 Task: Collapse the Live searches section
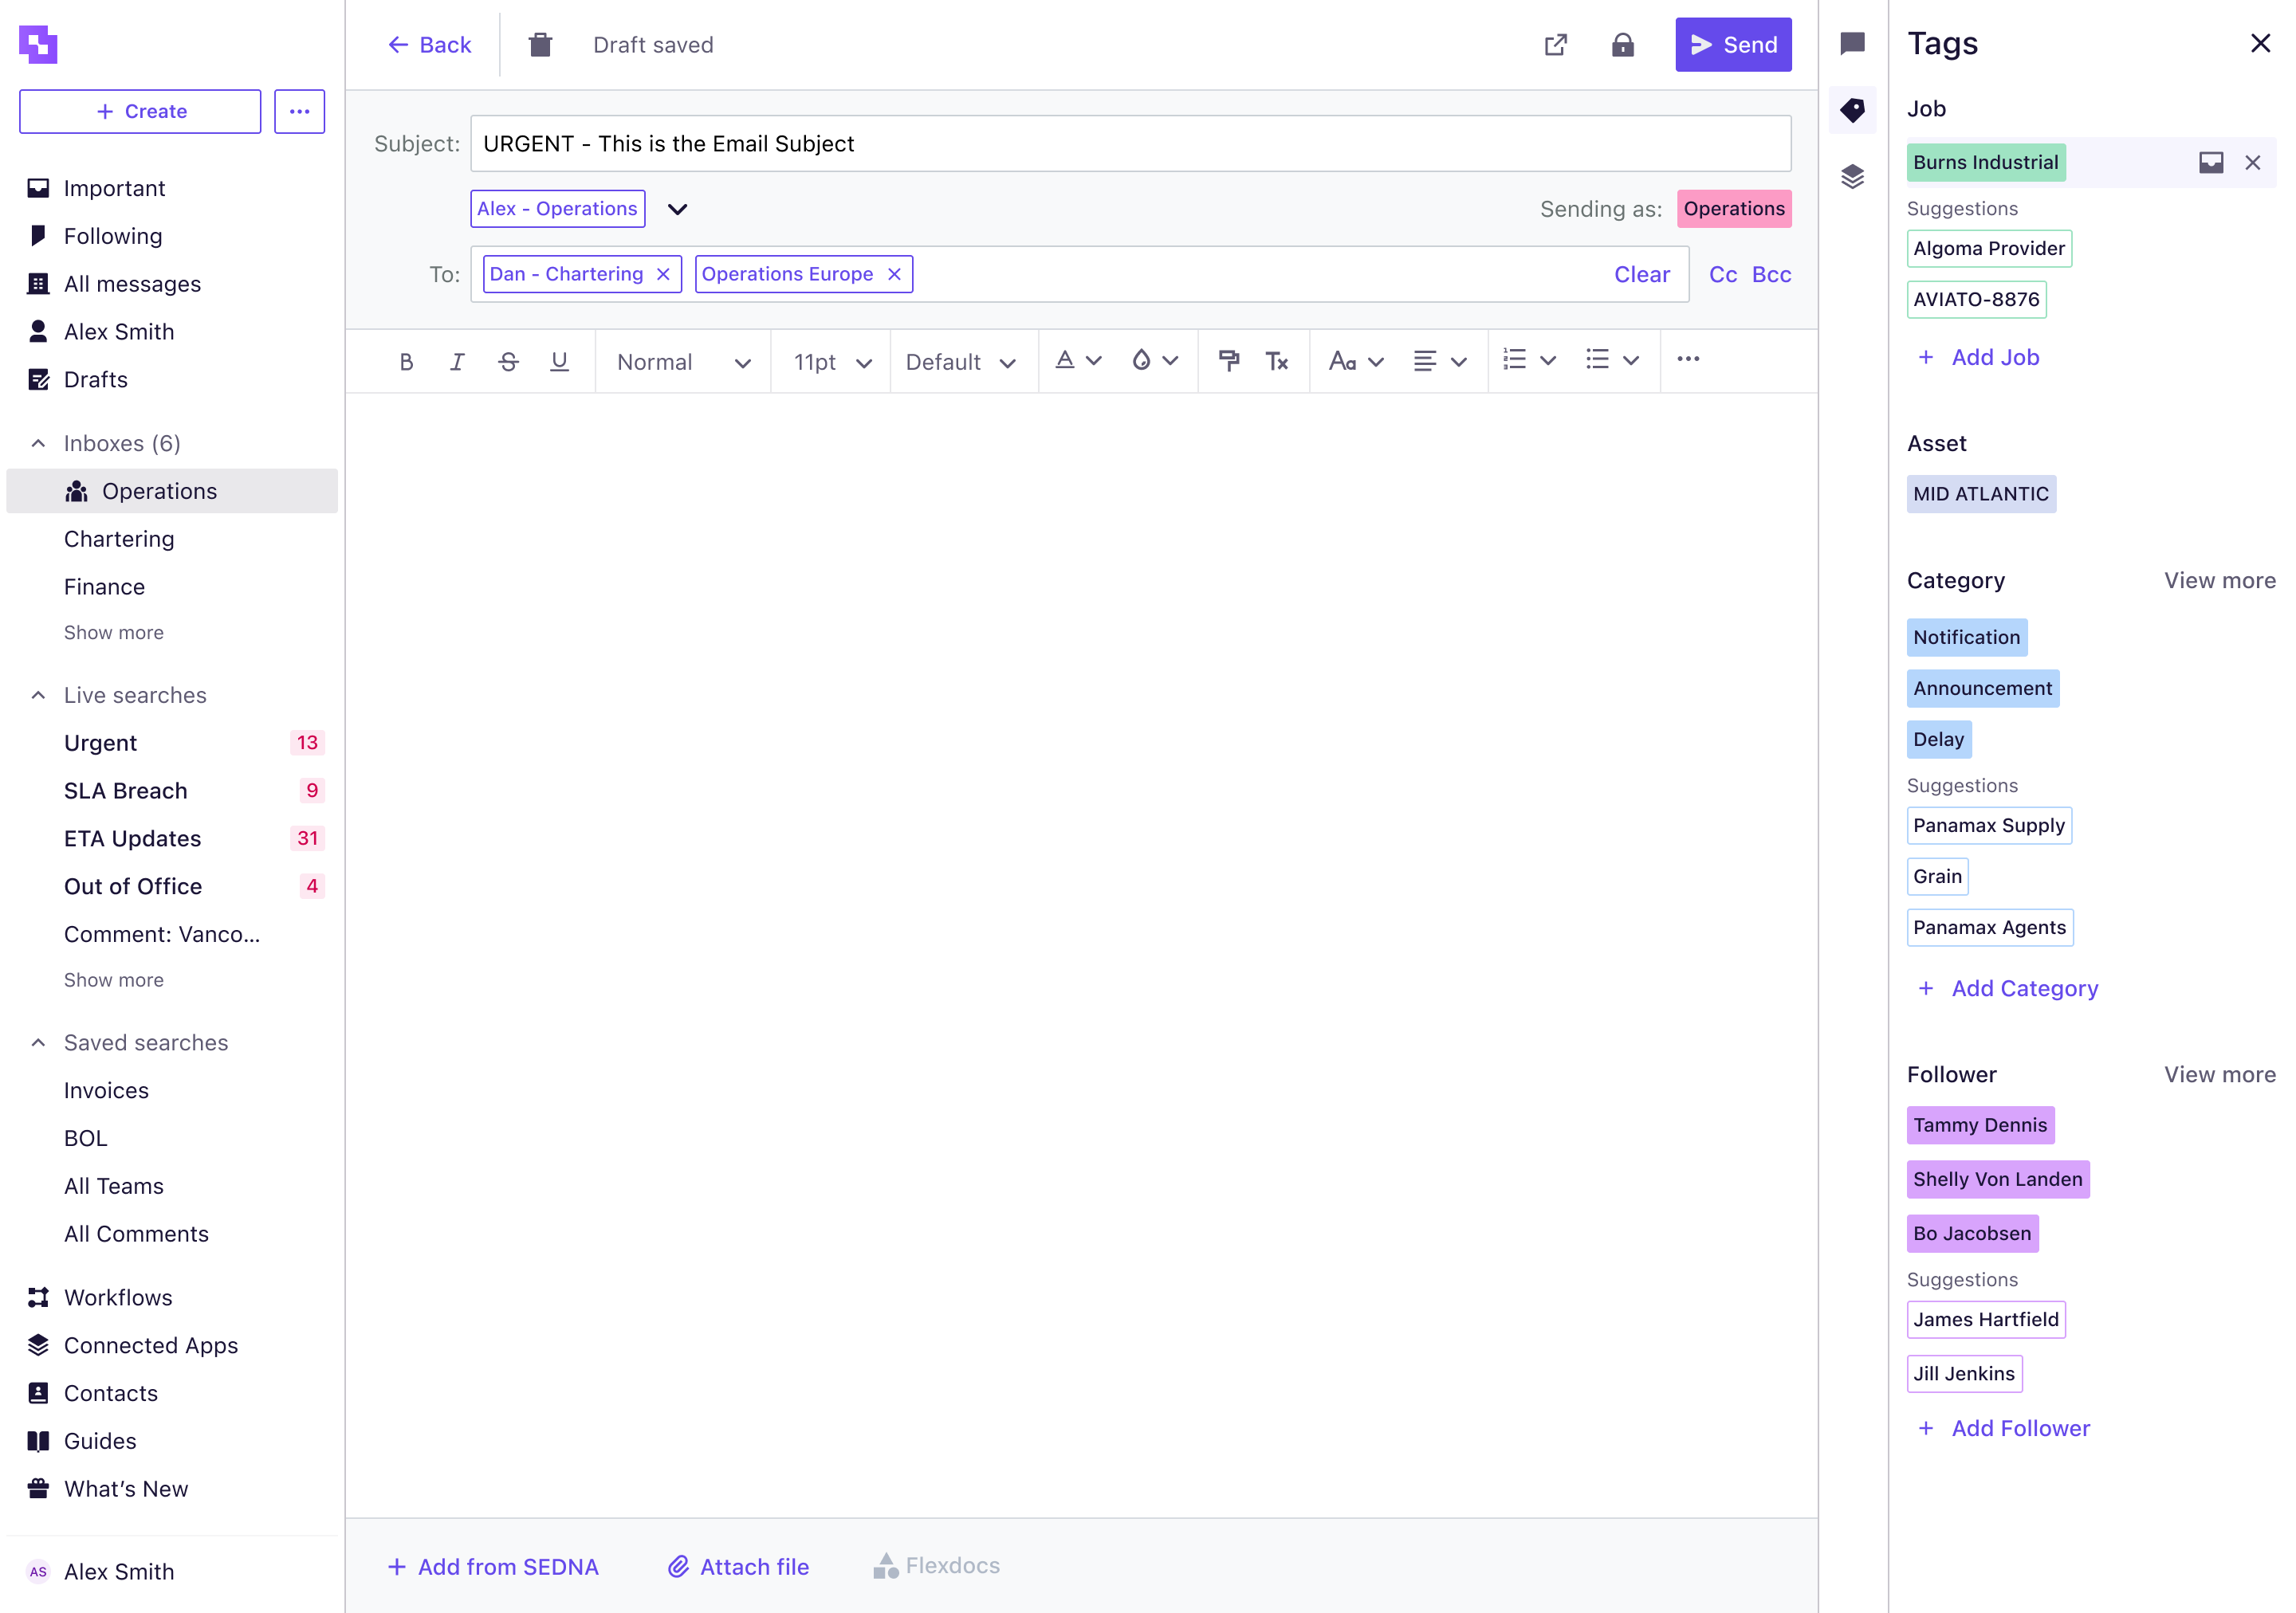coord(38,693)
